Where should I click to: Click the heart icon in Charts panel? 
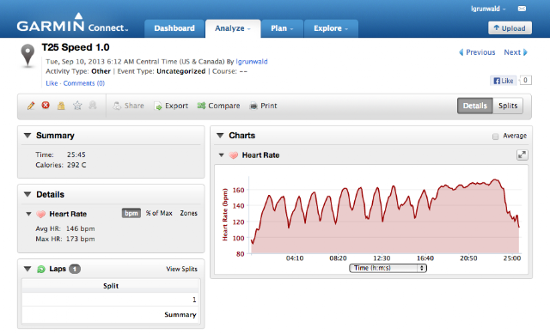click(234, 155)
